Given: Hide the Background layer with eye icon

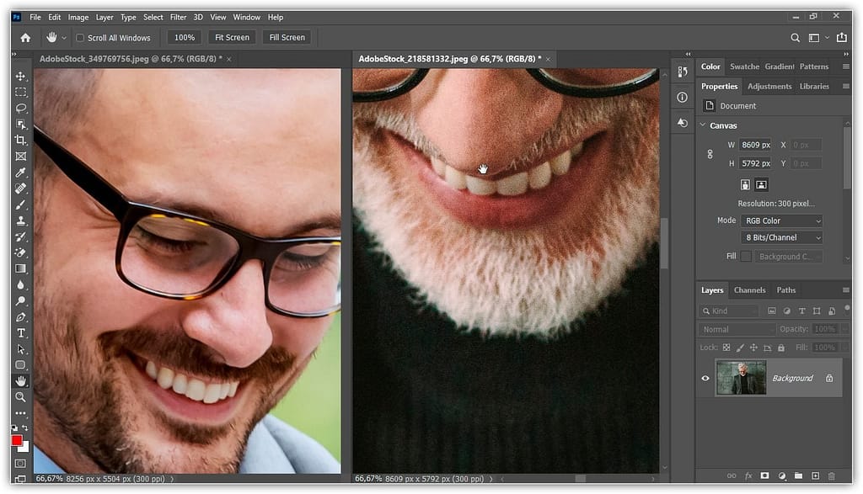Looking at the screenshot, I should coord(705,379).
